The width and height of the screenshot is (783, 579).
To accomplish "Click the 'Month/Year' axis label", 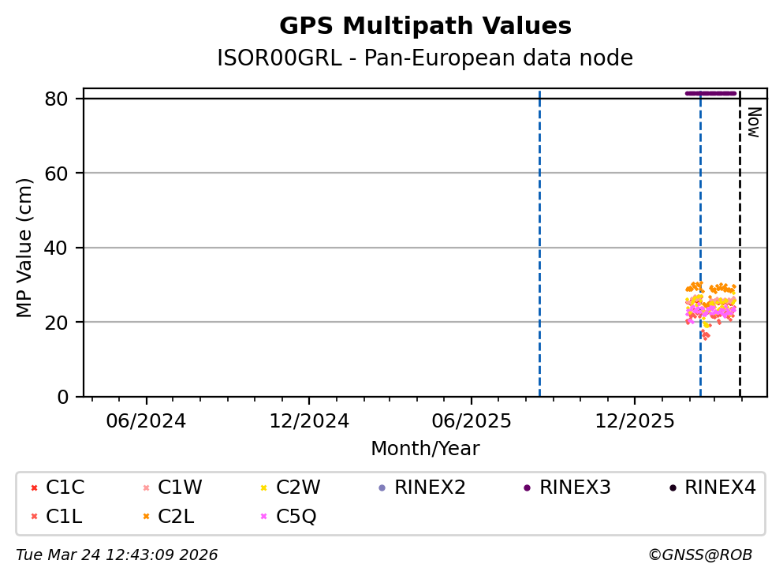I will [425, 449].
